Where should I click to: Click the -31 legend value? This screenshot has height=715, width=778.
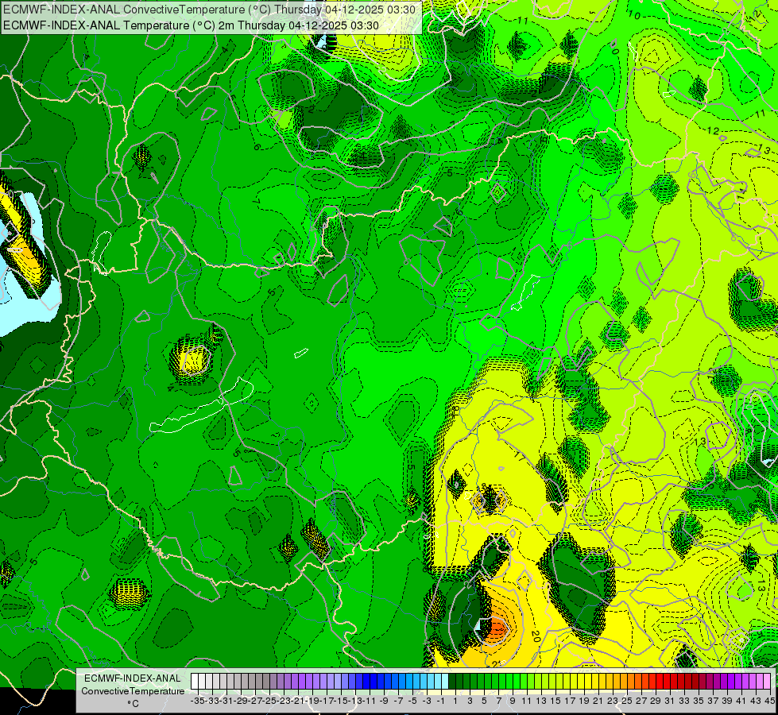226,701
